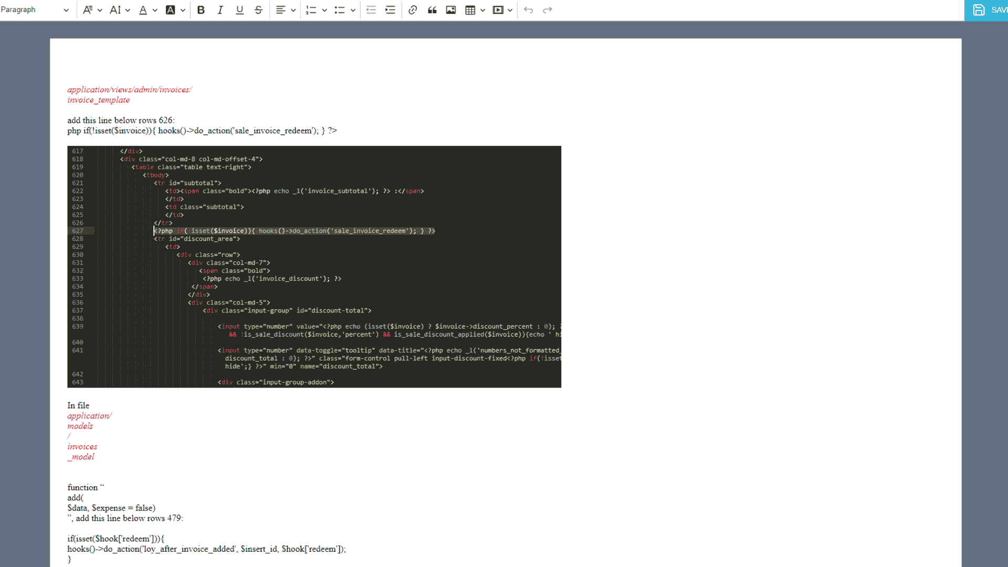Viewport: 1008px width, 567px height.
Task: Open the Paragraph style dropdown
Action: [x=35, y=10]
